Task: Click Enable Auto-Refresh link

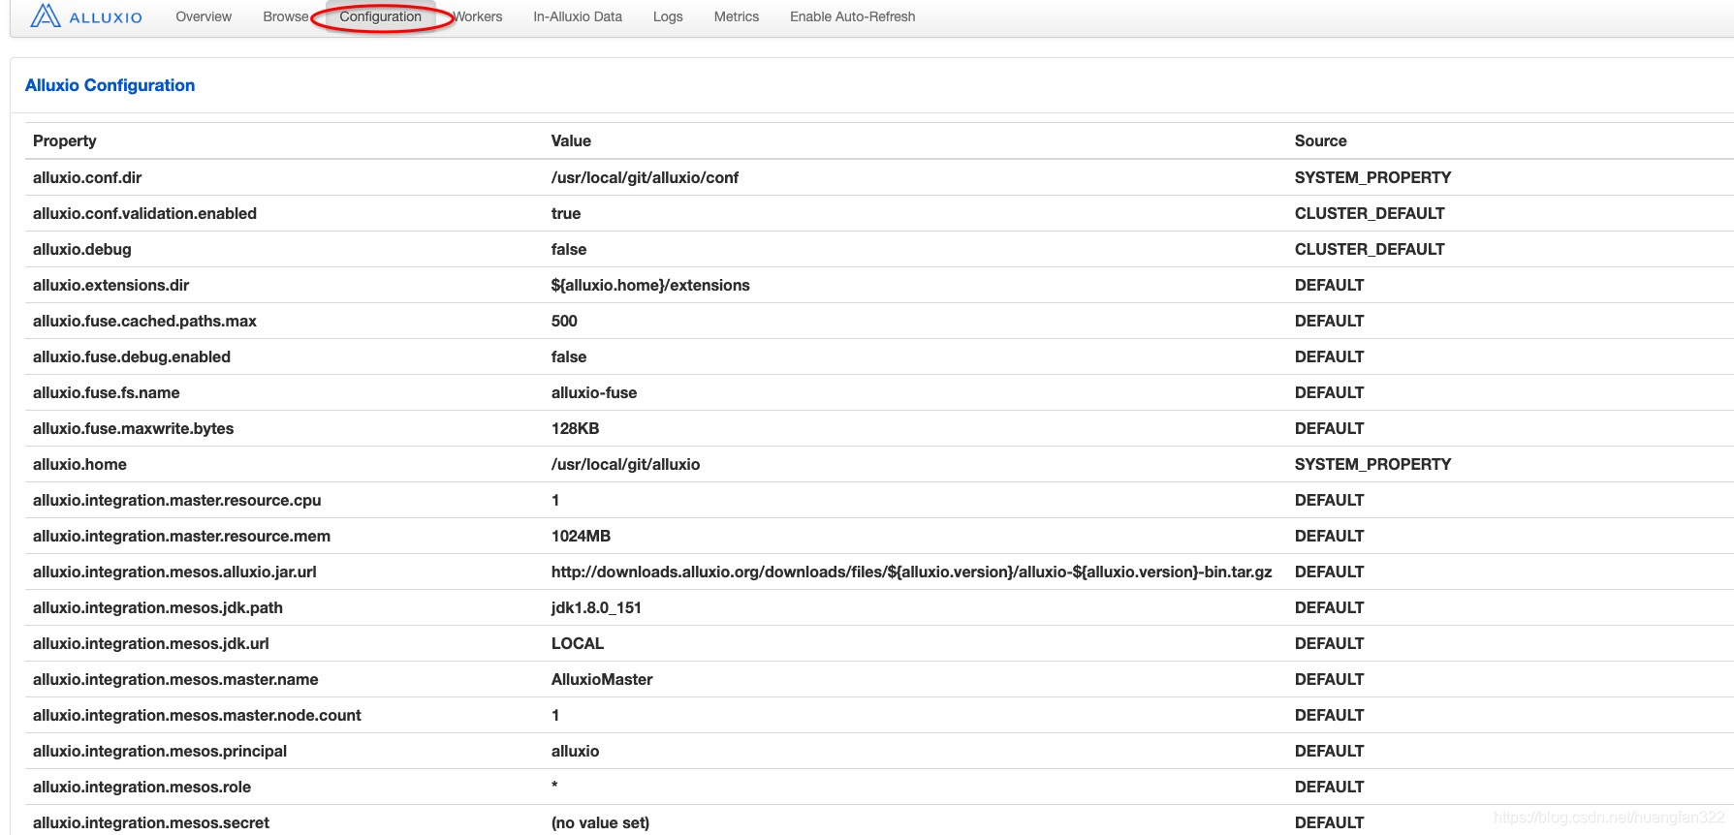Action: (x=852, y=16)
